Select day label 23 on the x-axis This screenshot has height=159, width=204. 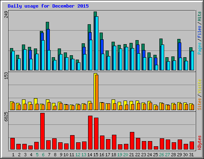click(x=143, y=155)
